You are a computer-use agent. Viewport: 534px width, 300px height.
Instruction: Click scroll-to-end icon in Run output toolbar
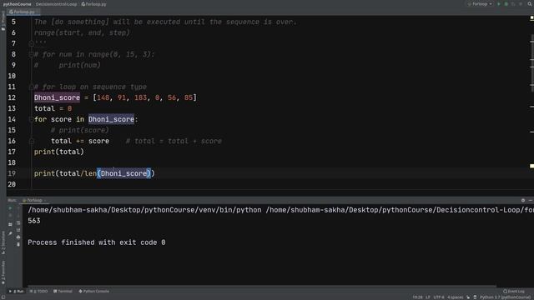18,230
